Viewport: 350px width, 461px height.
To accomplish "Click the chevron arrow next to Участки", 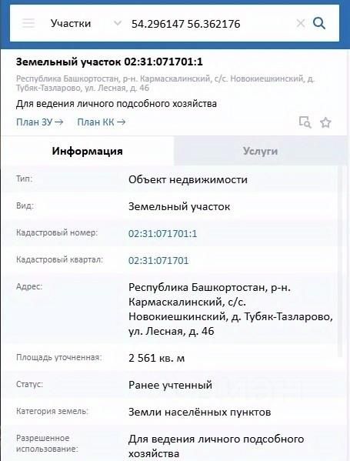I will 118,23.
